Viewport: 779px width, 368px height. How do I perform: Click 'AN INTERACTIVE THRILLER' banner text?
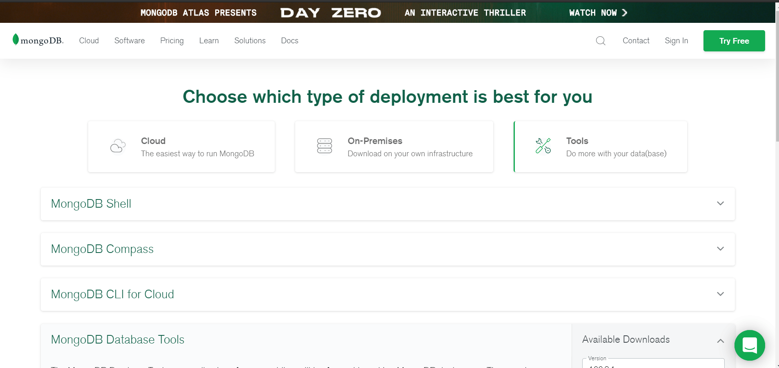pyautogui.click(x=465, y=13)
